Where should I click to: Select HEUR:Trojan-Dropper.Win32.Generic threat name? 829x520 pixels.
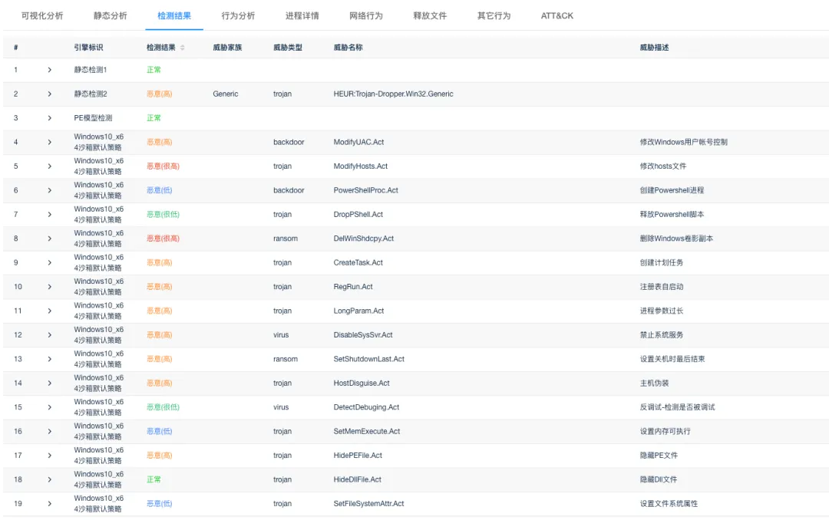(x=393, y=94)
